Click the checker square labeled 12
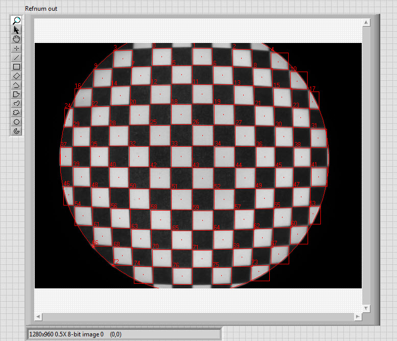The height and width of the screenshot is (341, 397). (160, 94)
